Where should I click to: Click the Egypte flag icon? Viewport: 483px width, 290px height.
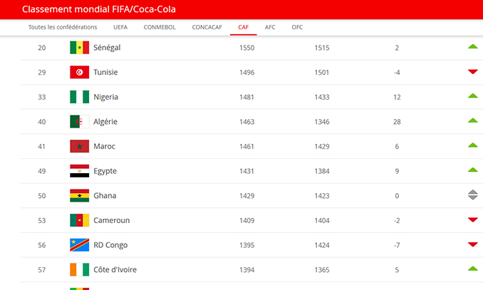point(80,171)
